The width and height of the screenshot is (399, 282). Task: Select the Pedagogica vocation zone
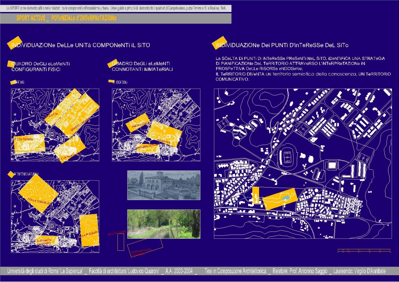tap(138, 123)
